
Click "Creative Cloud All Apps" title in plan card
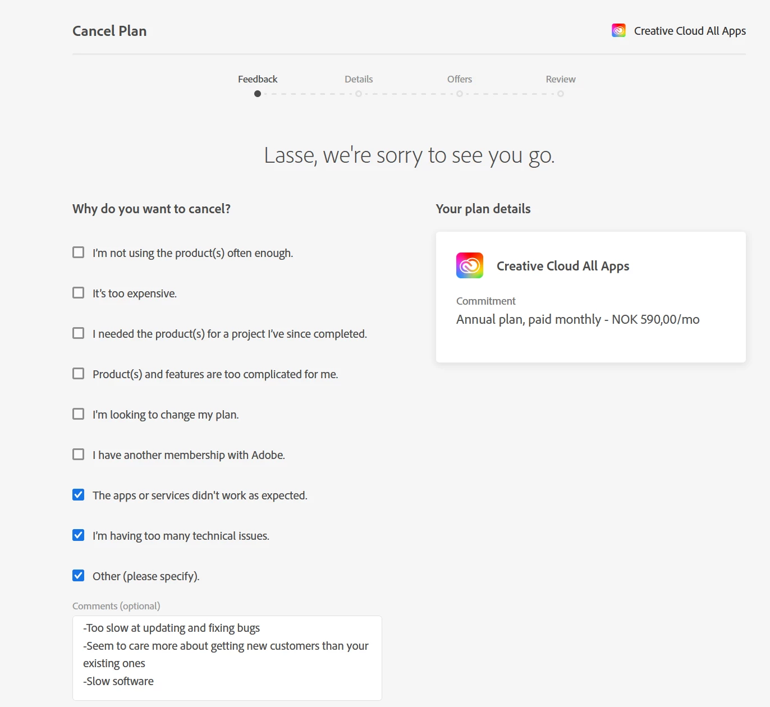(563, 266)
